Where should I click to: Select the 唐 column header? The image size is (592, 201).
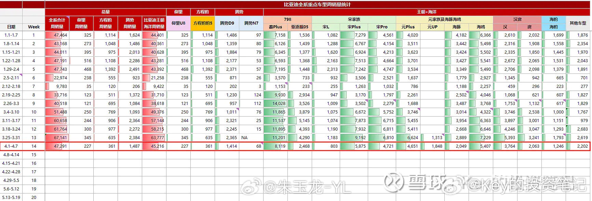(x=529, y=27)
